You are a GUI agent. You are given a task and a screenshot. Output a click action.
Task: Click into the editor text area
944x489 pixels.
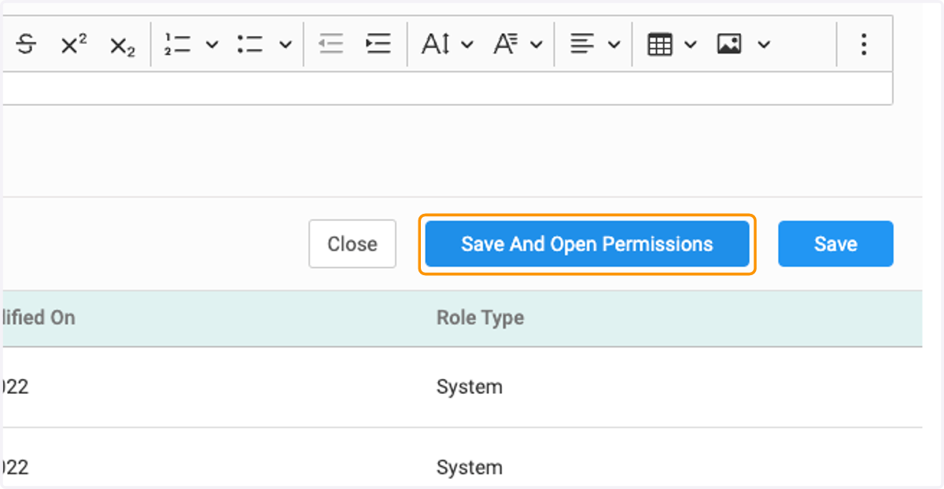tap(447, 88)
